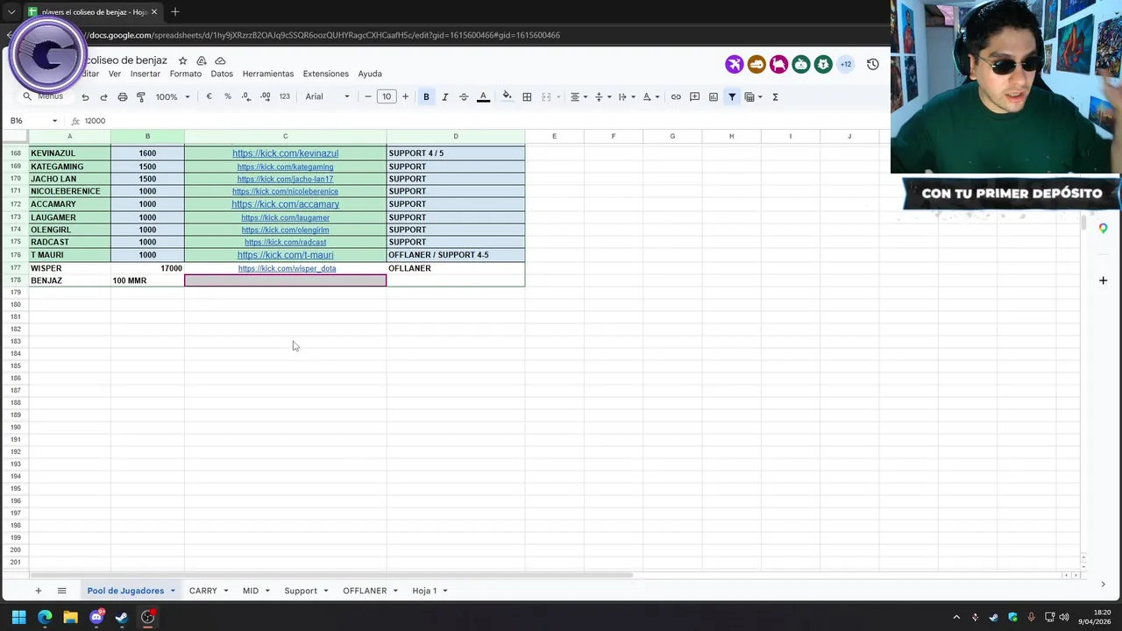Change the cell fill color
Image resolution: width=1122 pixels, height=631 pixels.
tap(507, 97)
